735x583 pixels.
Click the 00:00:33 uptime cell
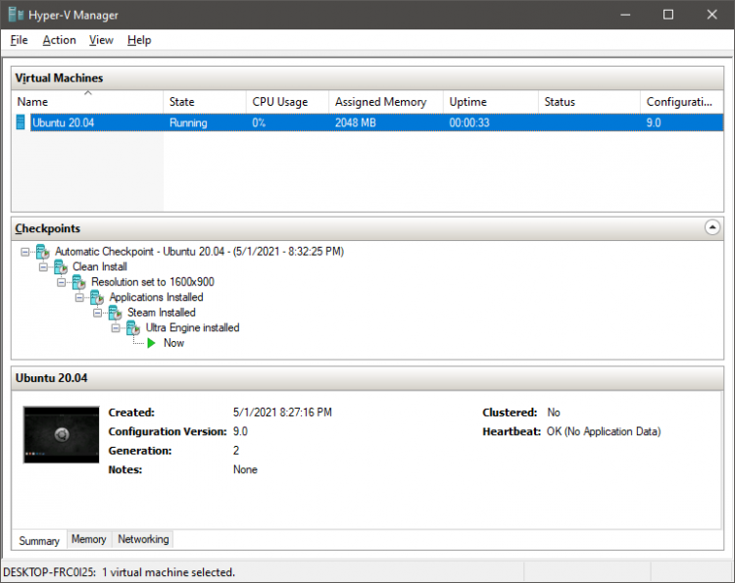469,122
